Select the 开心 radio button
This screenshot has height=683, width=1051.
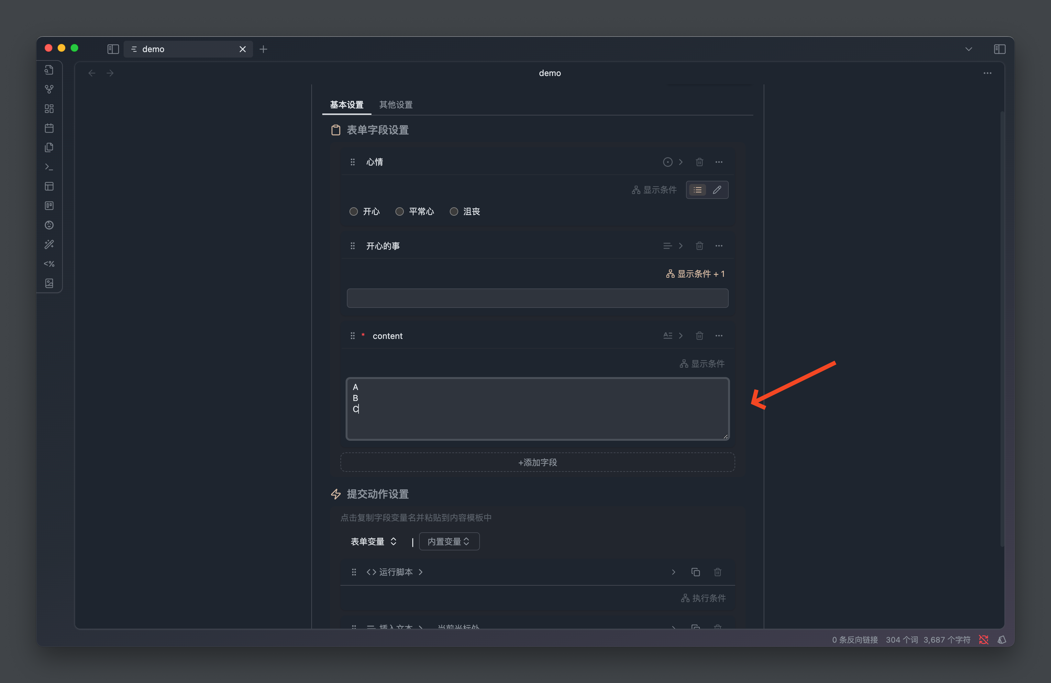click(x=353, y=211)
